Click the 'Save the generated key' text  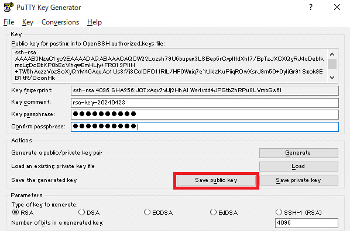pos(44,180)
